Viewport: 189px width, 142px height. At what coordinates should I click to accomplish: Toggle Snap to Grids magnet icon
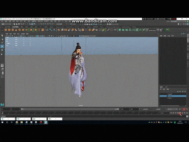41,24
